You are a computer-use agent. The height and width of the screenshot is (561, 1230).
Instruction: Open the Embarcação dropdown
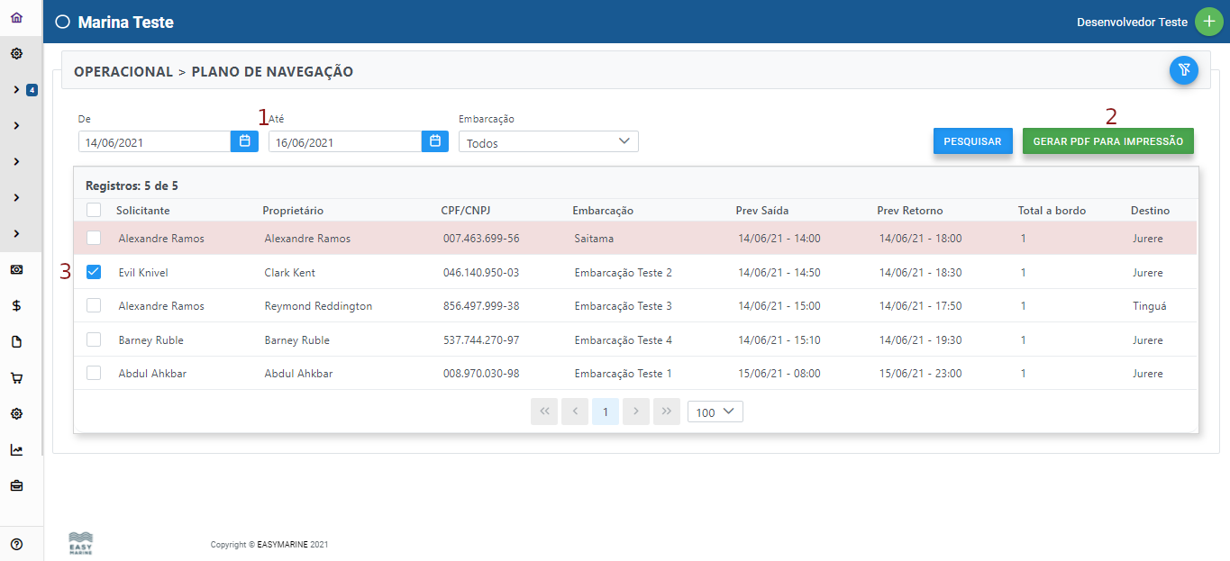click(548, 142)
